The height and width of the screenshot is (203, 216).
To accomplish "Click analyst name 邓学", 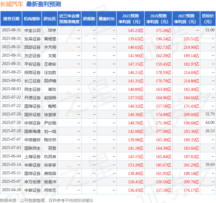I will coord(52,30).
